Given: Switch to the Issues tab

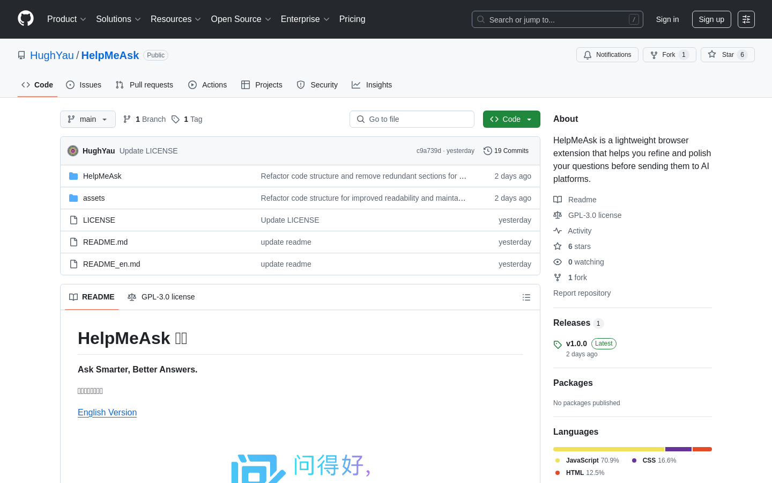Looking at the screenshot, I should pyautogui.click(x=84, y=85).
